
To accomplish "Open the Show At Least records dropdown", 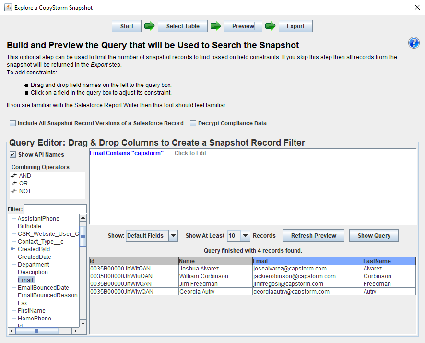I will point(245,235).
